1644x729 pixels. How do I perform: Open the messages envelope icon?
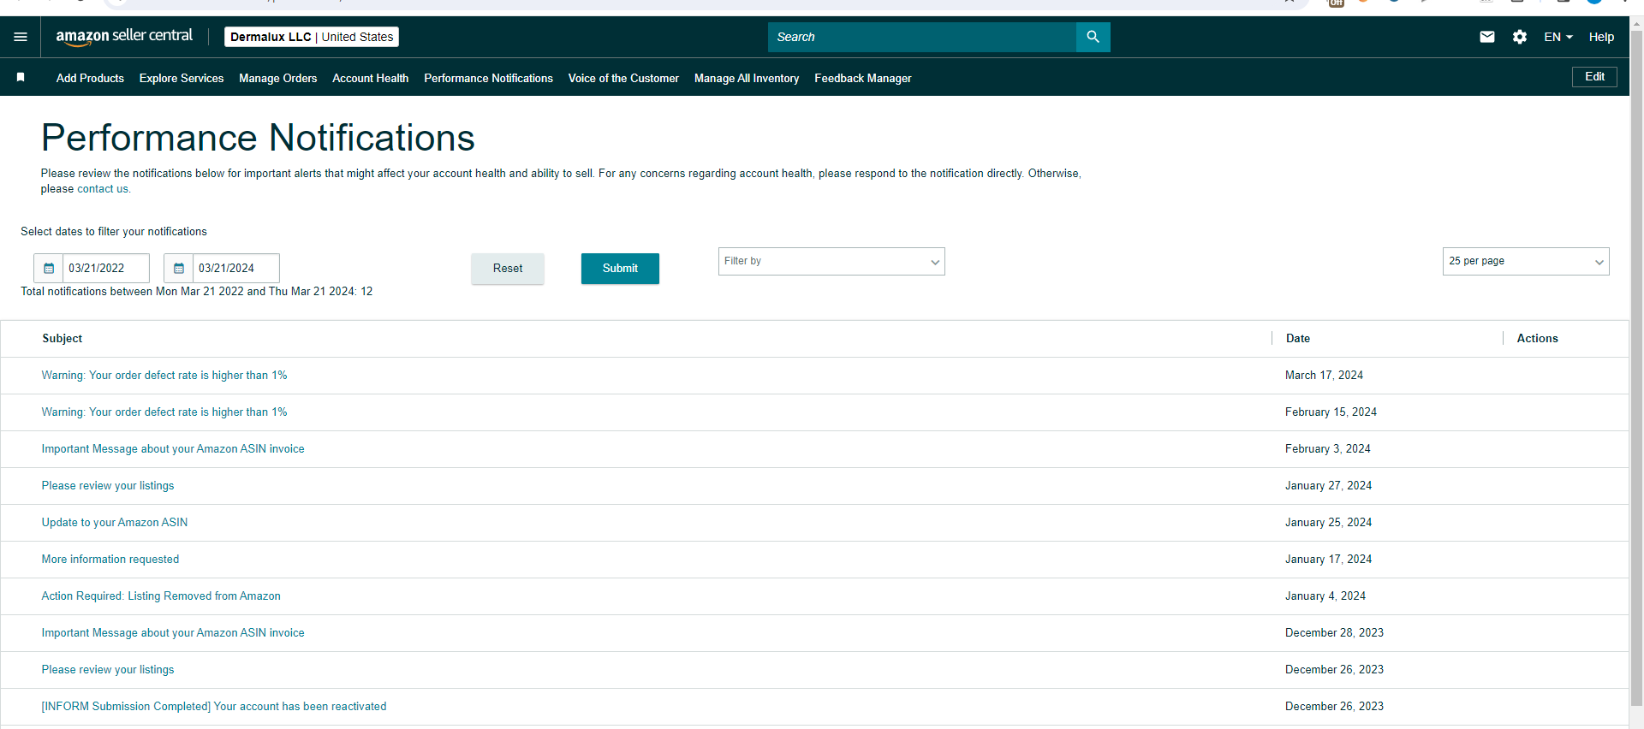click(x=1487, y=37)
